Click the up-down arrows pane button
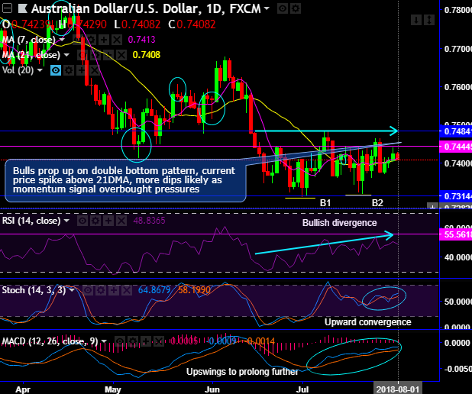 click(x=429, y=20)
